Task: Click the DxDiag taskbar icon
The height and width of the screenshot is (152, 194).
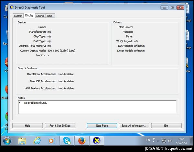Action: 97,141
